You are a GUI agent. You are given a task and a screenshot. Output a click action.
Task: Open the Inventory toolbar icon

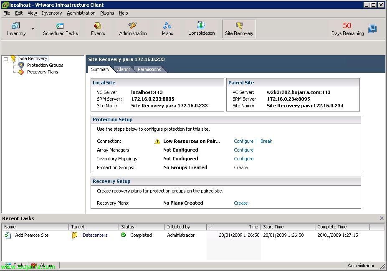(x=16, y=29)
